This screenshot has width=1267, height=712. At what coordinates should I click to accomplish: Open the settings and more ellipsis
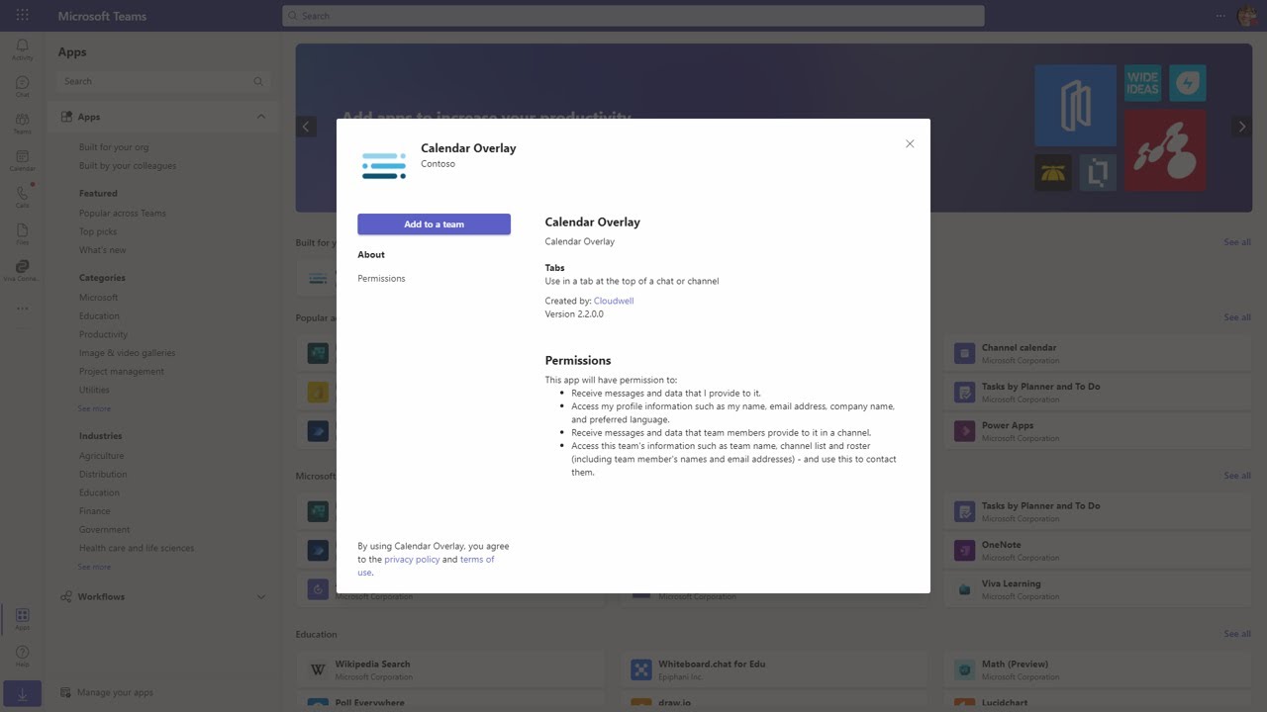click(x=1220, y=16)
